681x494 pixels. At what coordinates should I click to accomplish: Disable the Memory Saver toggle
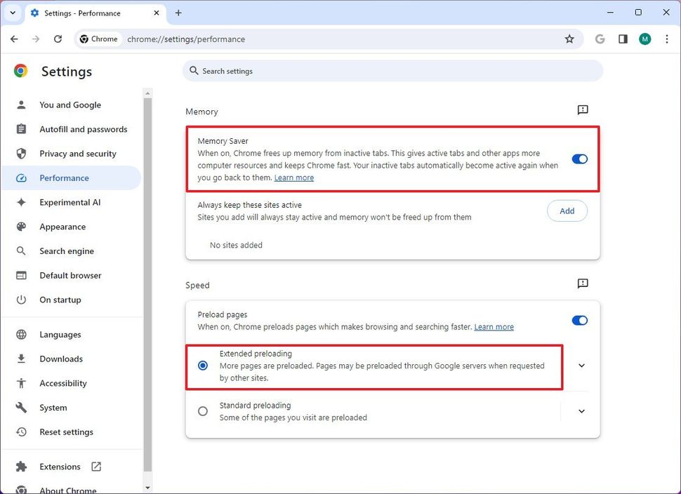(579, 159)
